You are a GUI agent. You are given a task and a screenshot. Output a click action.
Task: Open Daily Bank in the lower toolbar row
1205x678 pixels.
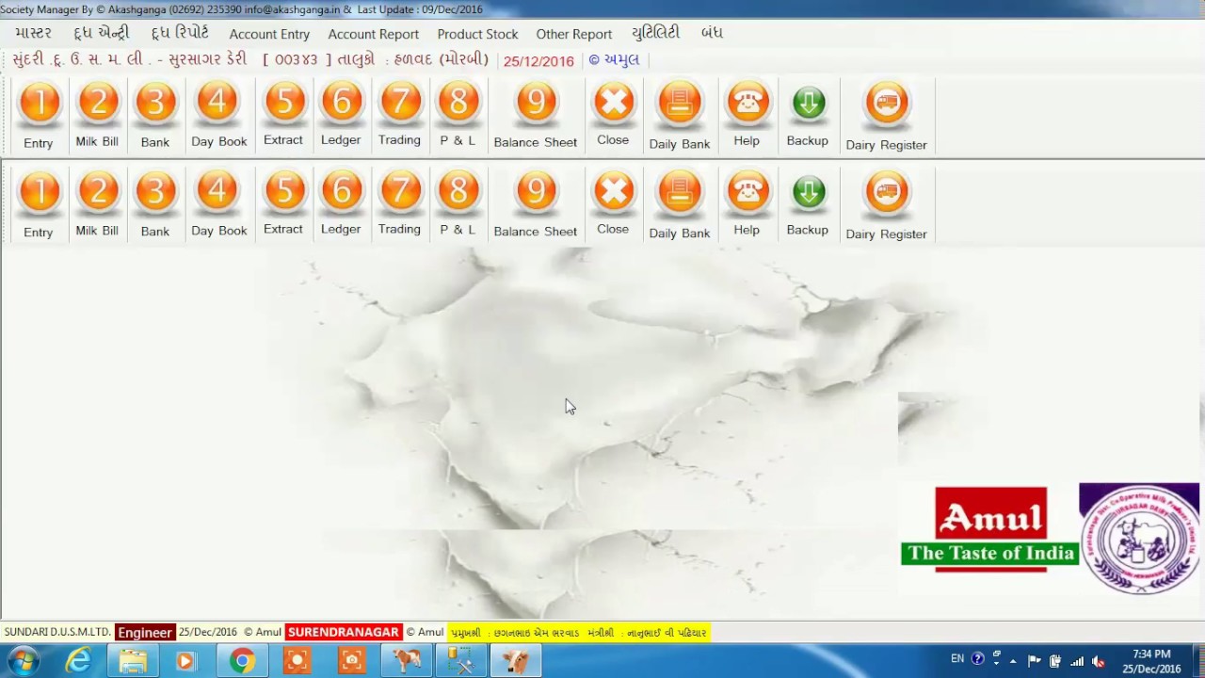[x=680, y=204]
